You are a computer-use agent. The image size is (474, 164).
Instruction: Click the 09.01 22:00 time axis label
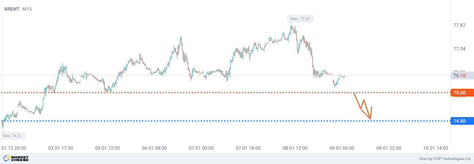tap(388, 148)
